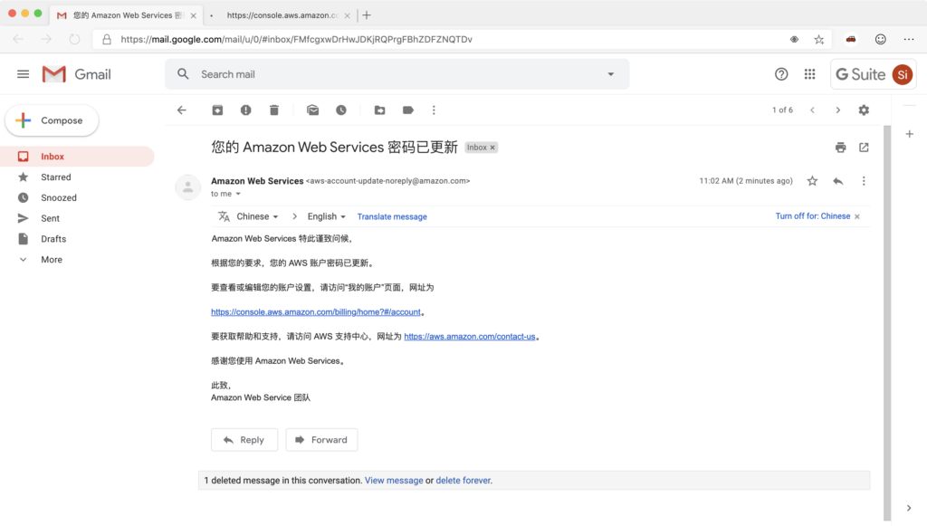Open a new browser tab
This screenshot has width=927, height=526.
(x=367, y=15)
